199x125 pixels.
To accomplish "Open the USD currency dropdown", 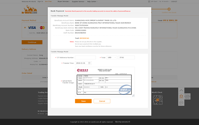I will (112, 58).
